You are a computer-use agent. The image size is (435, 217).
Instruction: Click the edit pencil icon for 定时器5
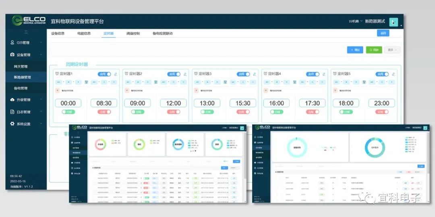pos(394,74)
